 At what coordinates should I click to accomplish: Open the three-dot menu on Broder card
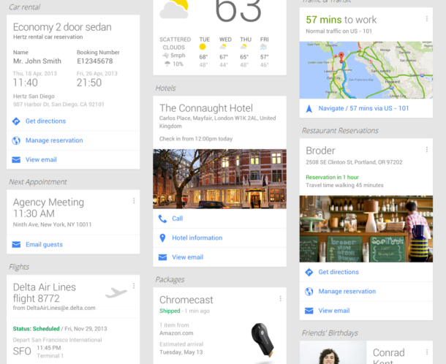tap(426, 150)
